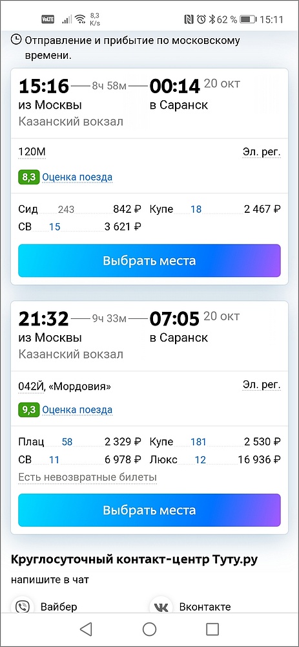
Task: Open the Вконтакте VK icon
Action: coord(160,607)
